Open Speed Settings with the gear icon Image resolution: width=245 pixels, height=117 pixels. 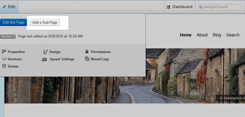coord(44,59)
